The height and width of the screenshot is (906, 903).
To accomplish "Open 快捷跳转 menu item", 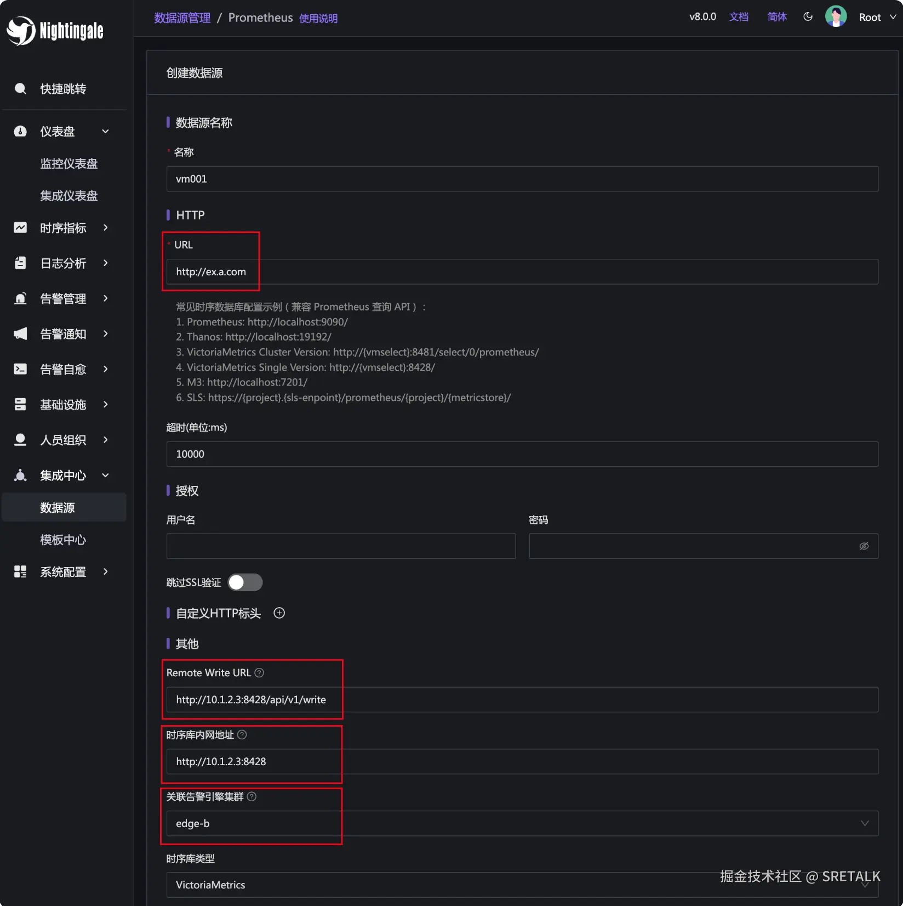I will click(x=63, y=89).
